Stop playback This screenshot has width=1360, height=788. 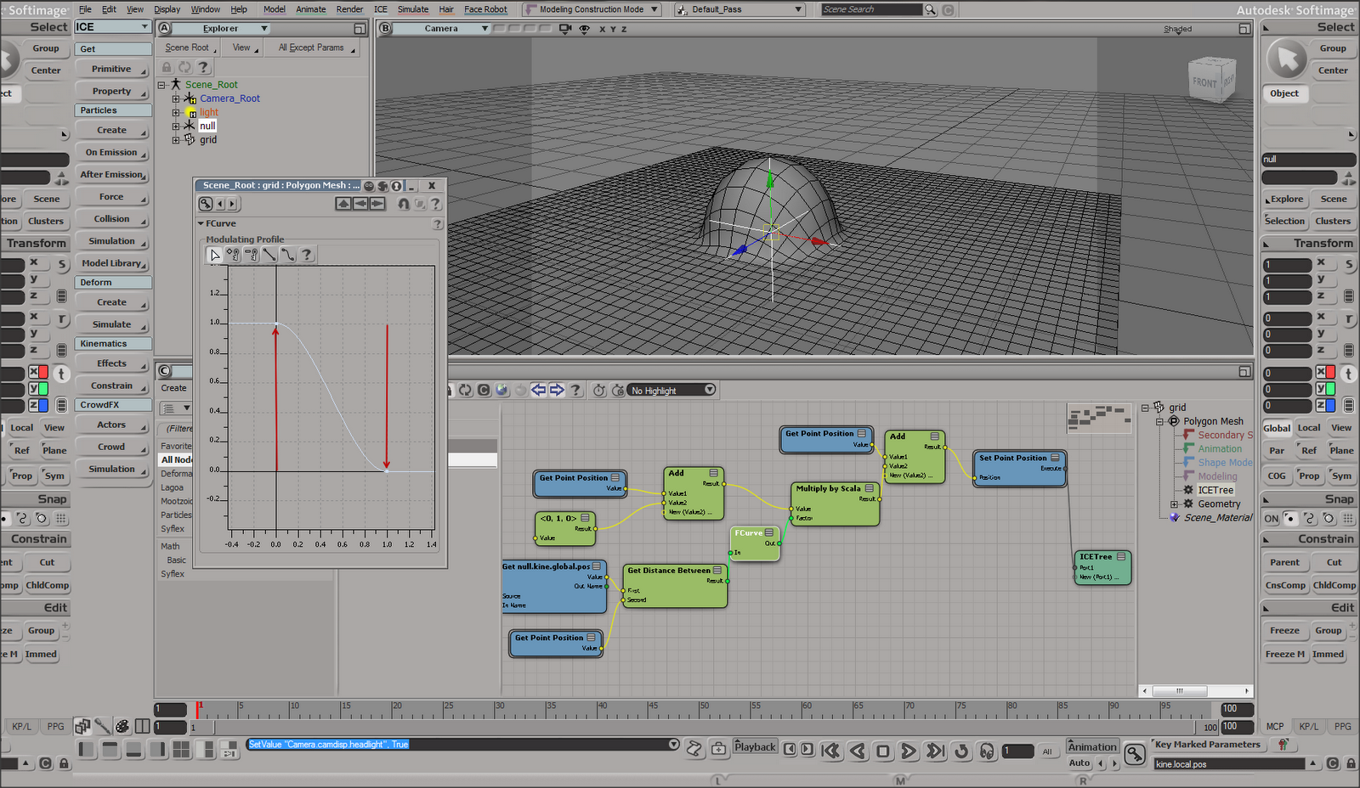click(x=883, y=751)
